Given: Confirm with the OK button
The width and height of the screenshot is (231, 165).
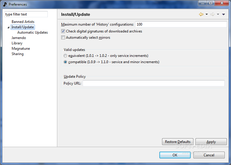Looking at the screenshot, I should 175,155.
